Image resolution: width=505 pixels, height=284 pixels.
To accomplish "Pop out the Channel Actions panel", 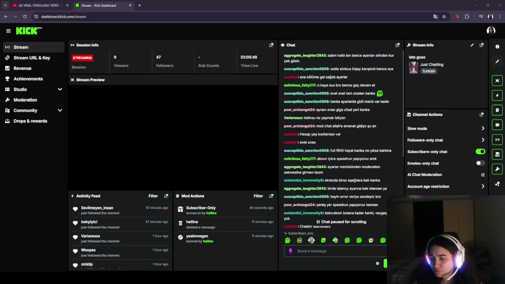I will click(x=481, y=115).
